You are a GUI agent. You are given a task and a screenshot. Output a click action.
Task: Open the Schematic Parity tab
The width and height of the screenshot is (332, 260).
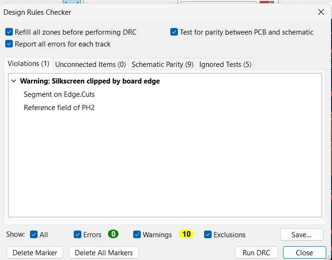tap(162, 64)
